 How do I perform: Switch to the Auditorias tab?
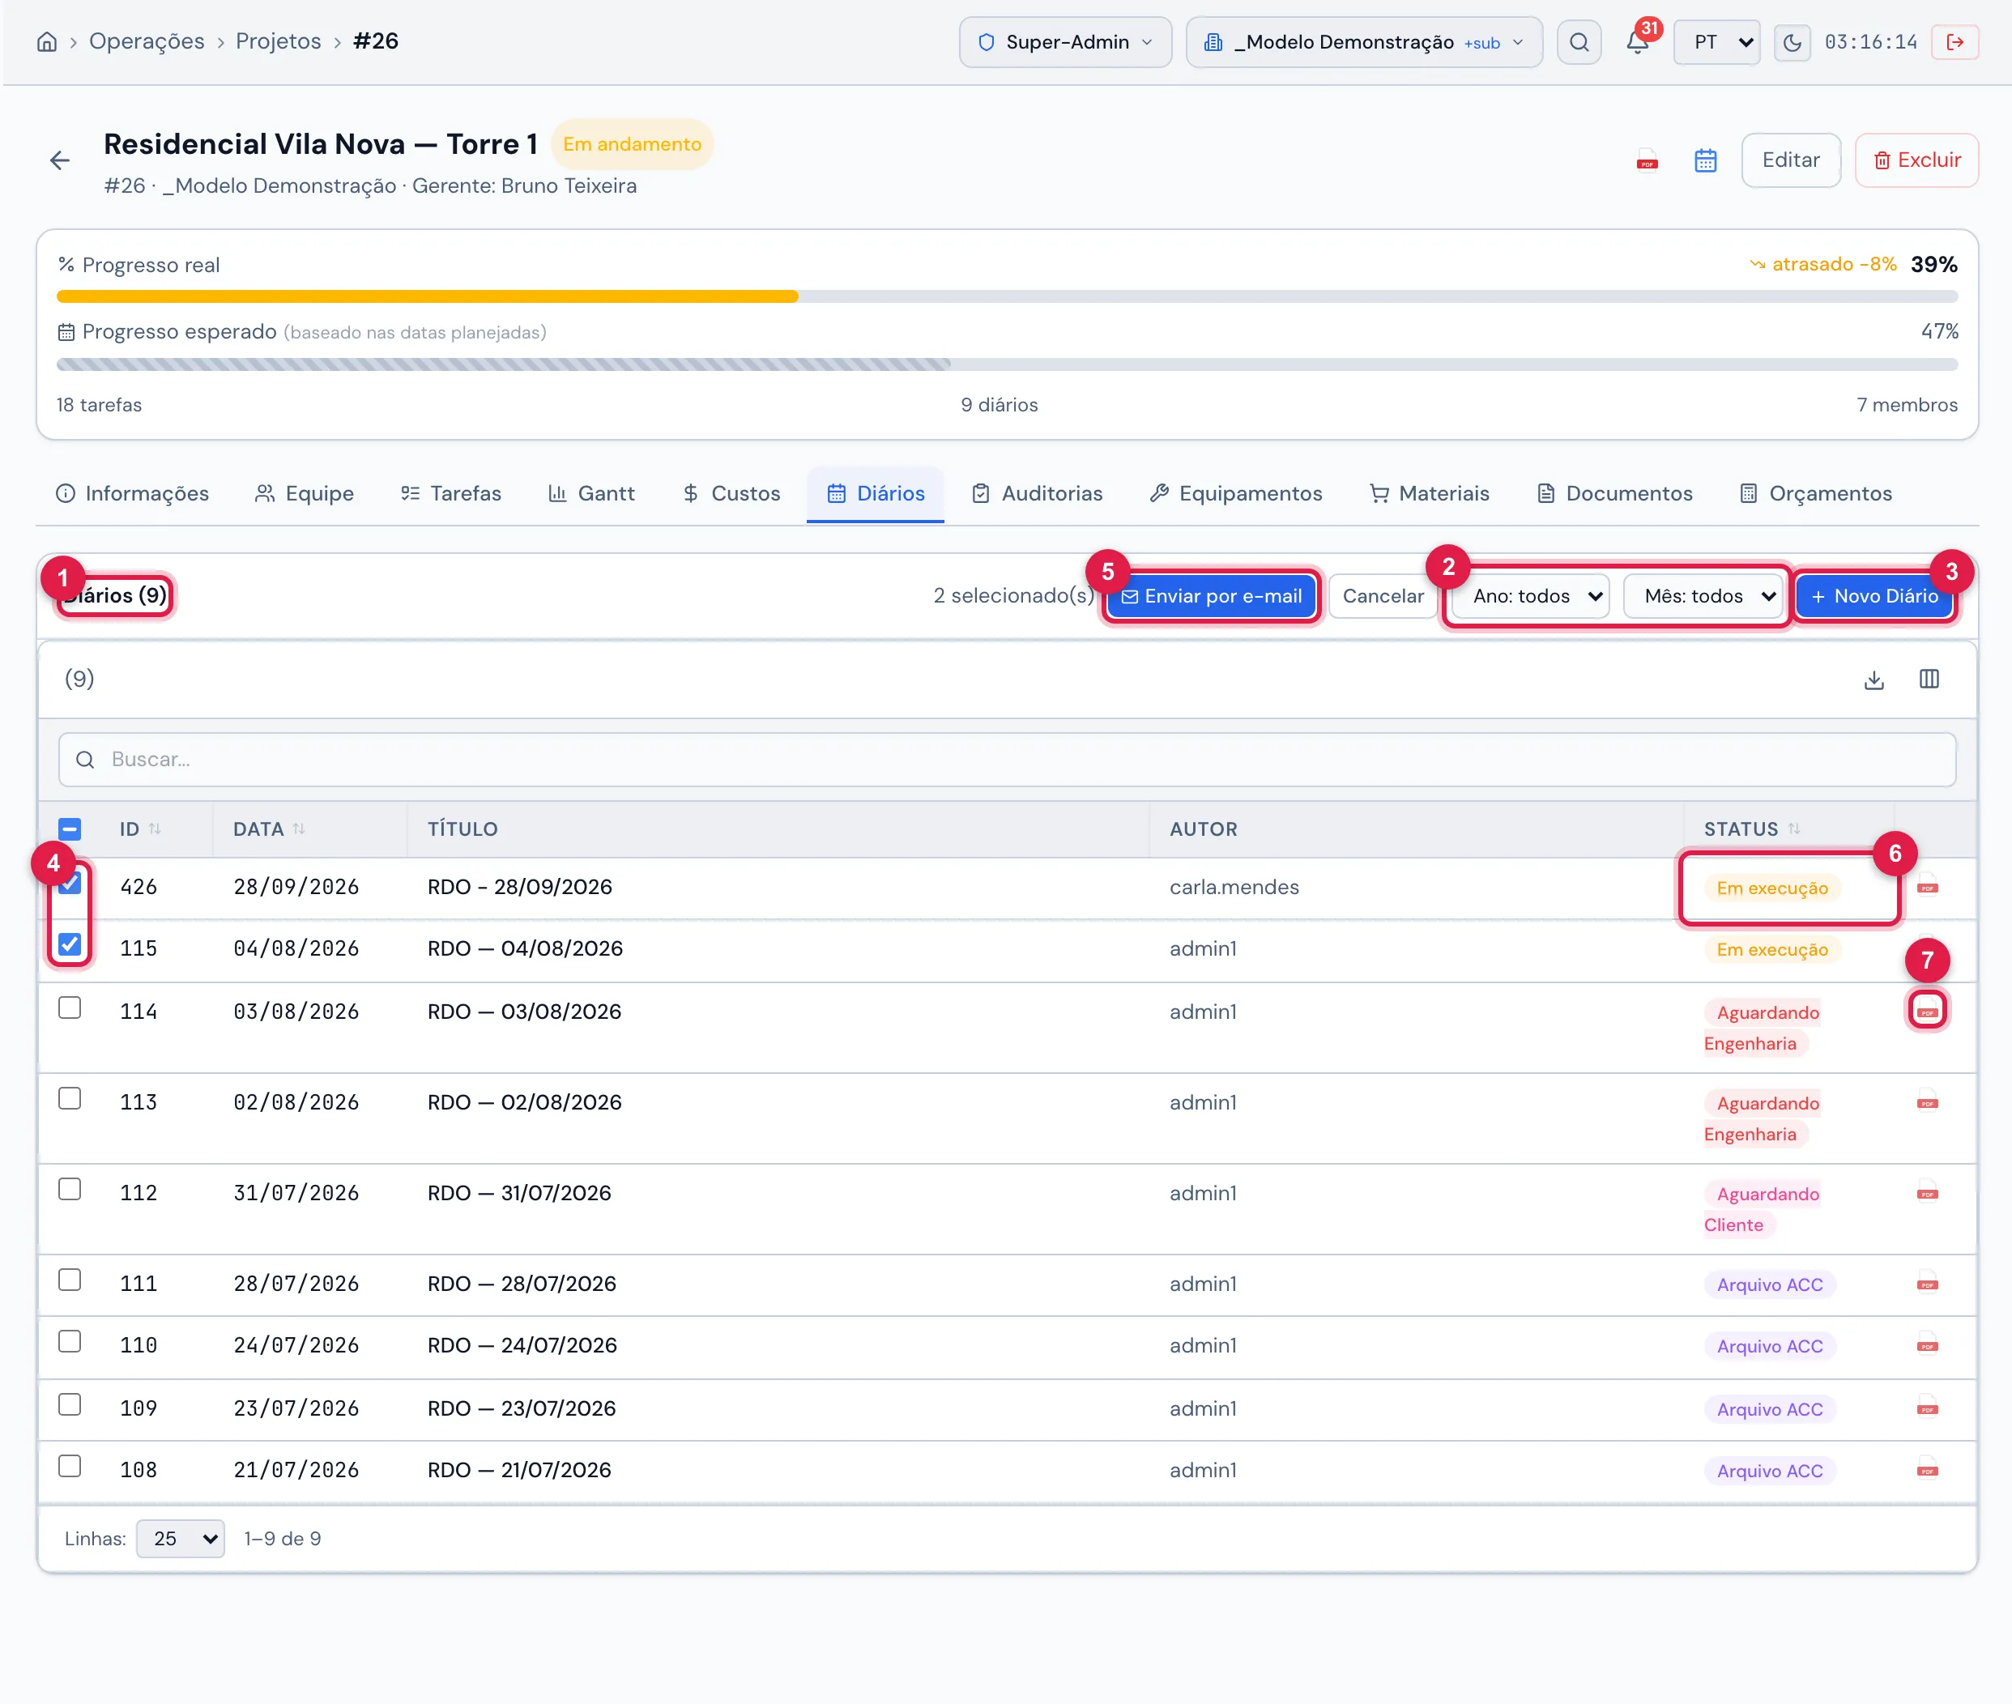(x=1038, y=493)
